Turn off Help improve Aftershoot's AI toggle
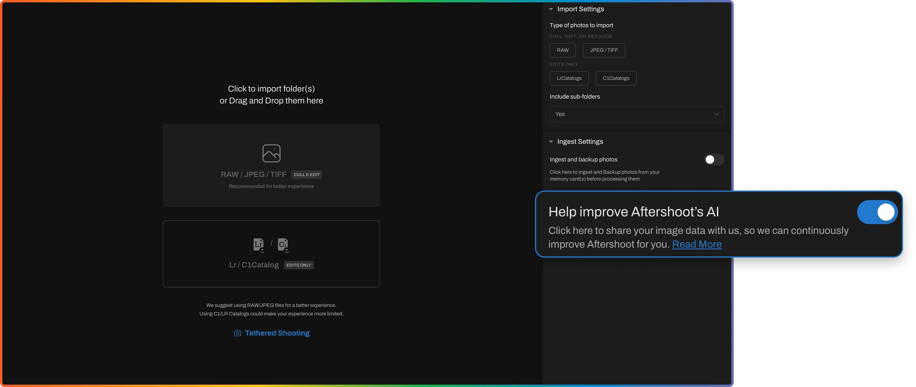This screenshot has height=387, width=916. point(877,212)
